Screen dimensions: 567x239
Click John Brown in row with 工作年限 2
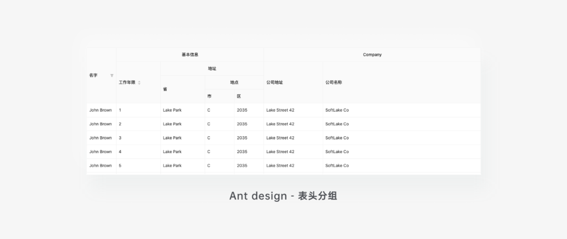click(100, 124)
